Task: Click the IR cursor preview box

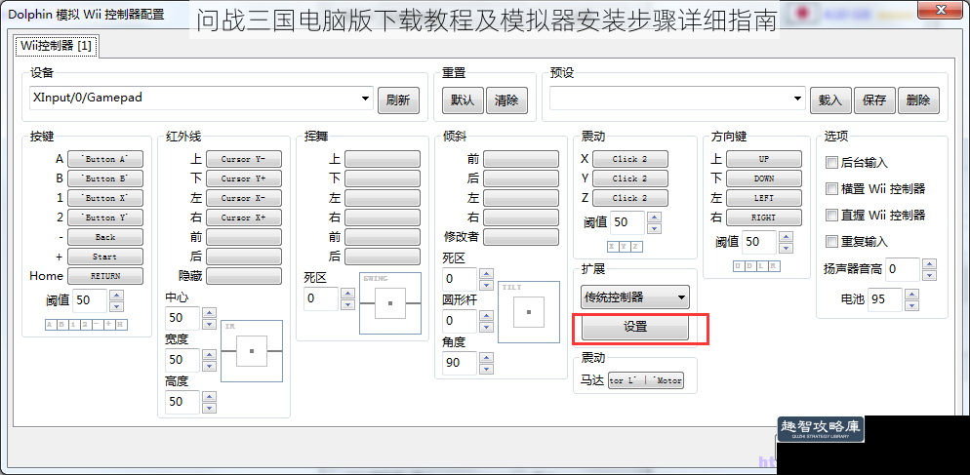Action: [252, 351]
